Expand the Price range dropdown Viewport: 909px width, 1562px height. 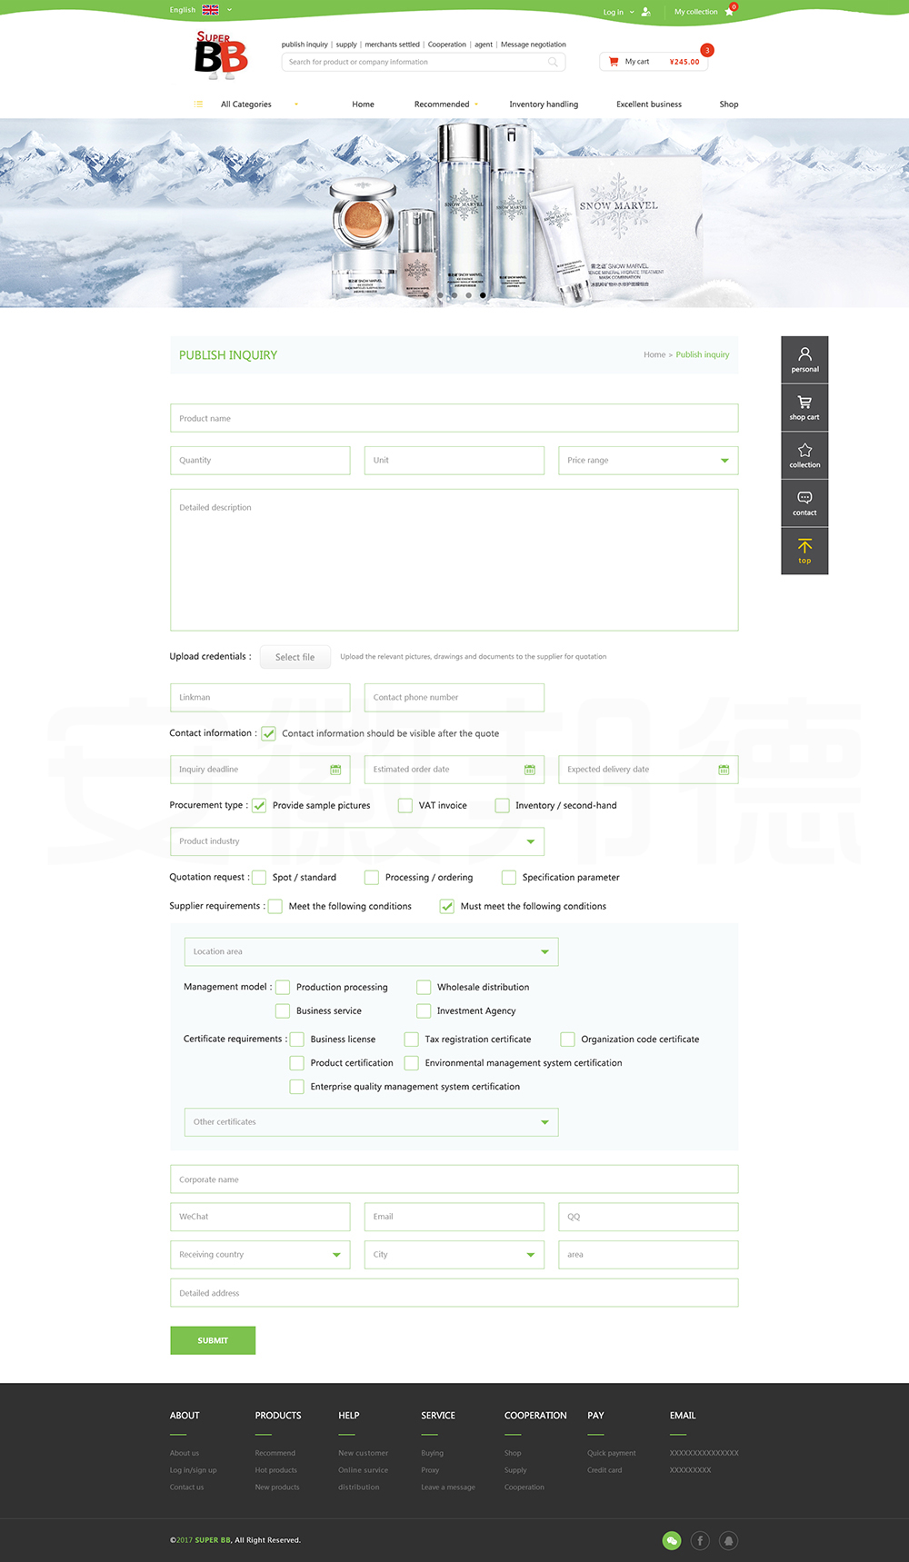(x=724, y=461)
